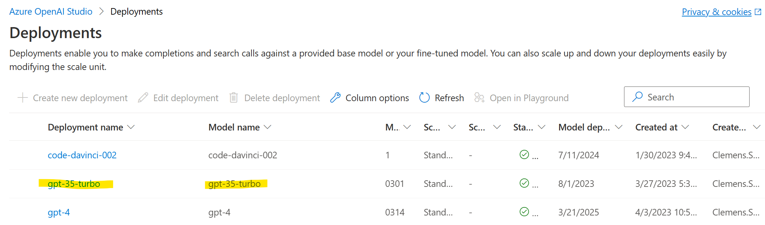Expand the Sta... column header chevron

click(x=542, y=127)
